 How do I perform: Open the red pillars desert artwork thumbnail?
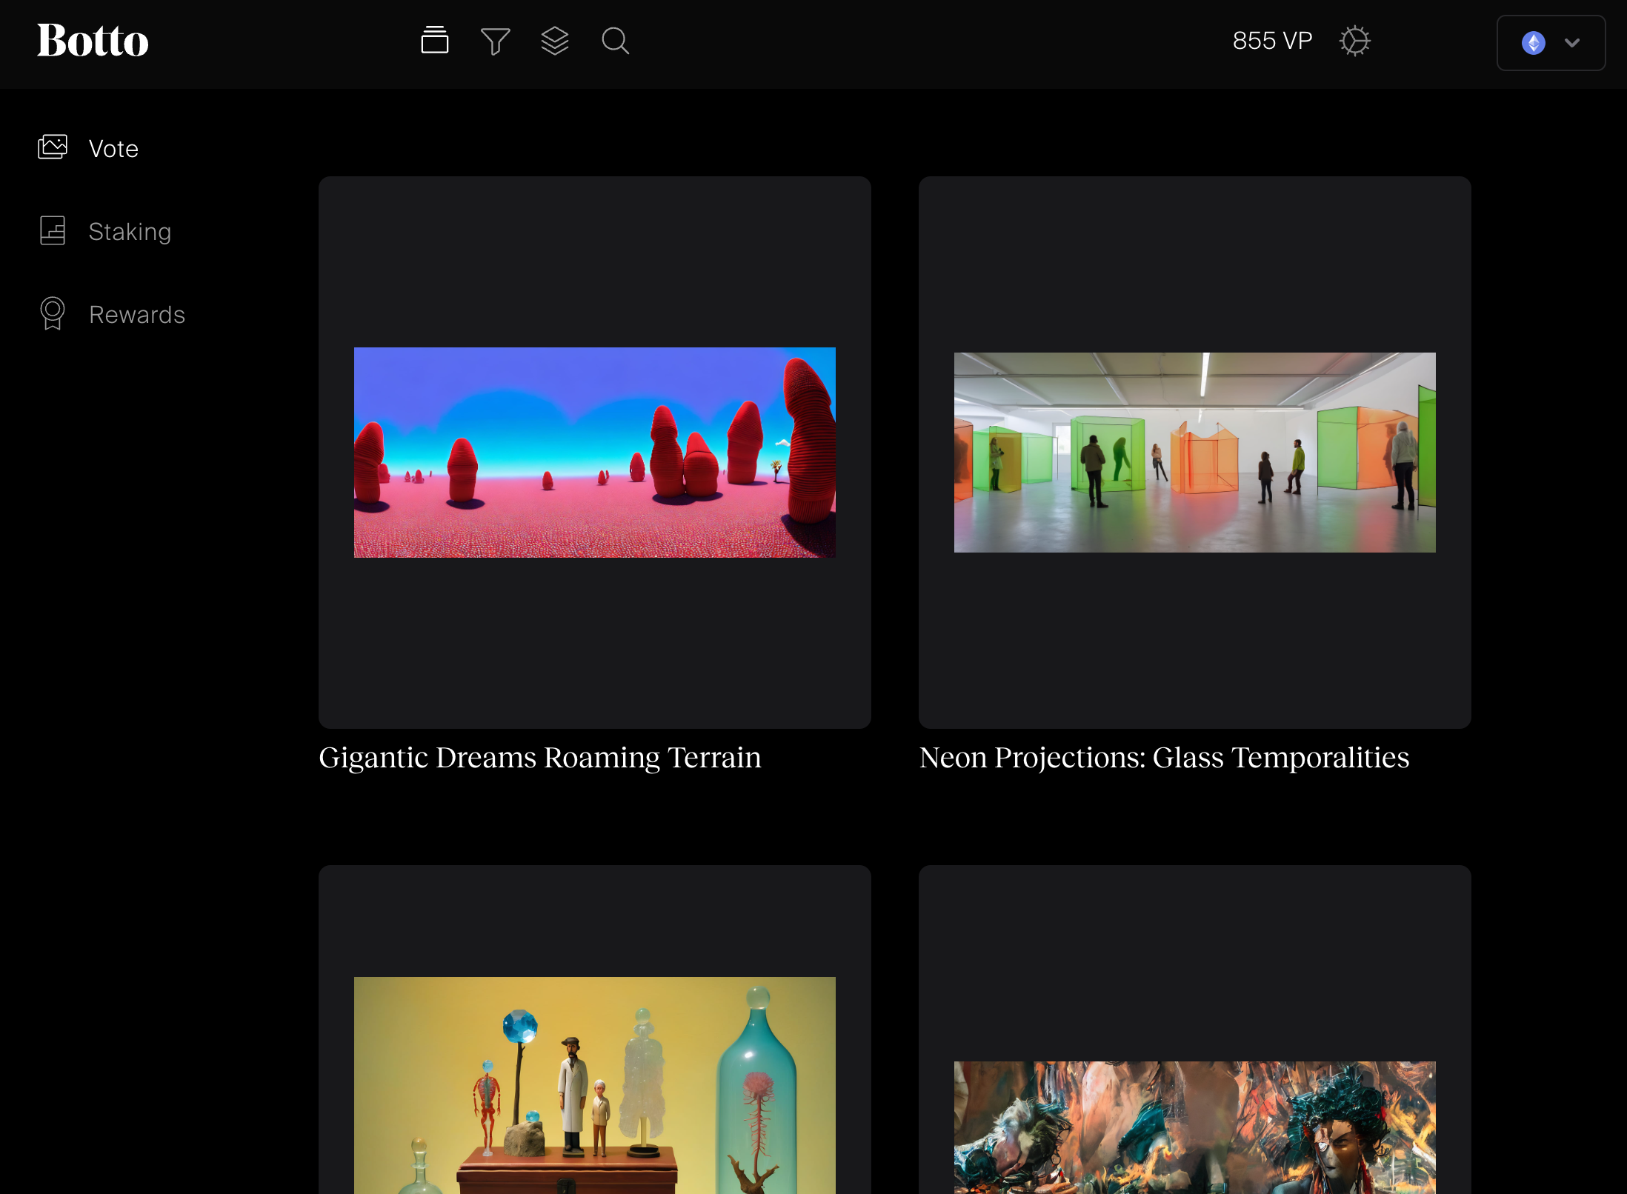click(x=595, y=453)
